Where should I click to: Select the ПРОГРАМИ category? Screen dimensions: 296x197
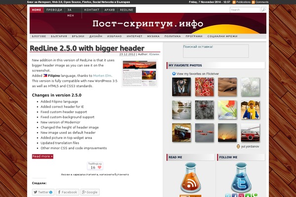[194, 36]
